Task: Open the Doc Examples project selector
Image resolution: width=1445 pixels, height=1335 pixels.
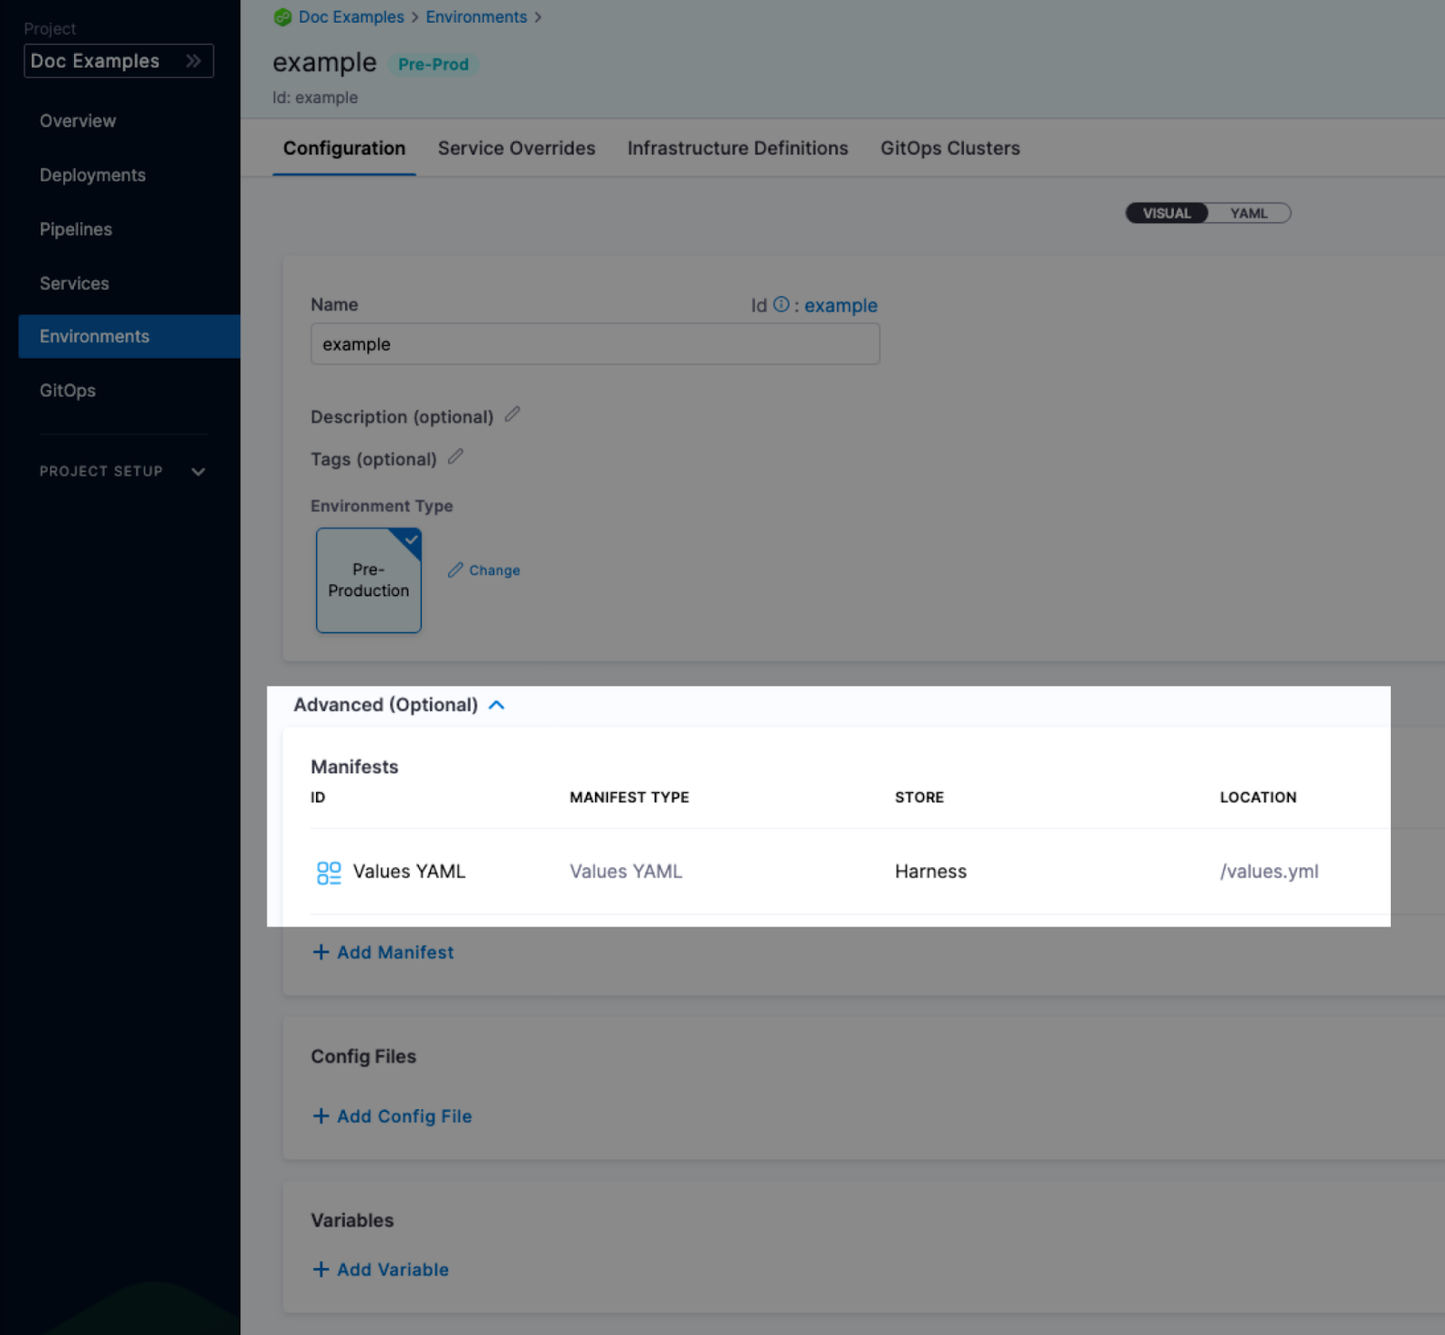Action: coord(118,61)
